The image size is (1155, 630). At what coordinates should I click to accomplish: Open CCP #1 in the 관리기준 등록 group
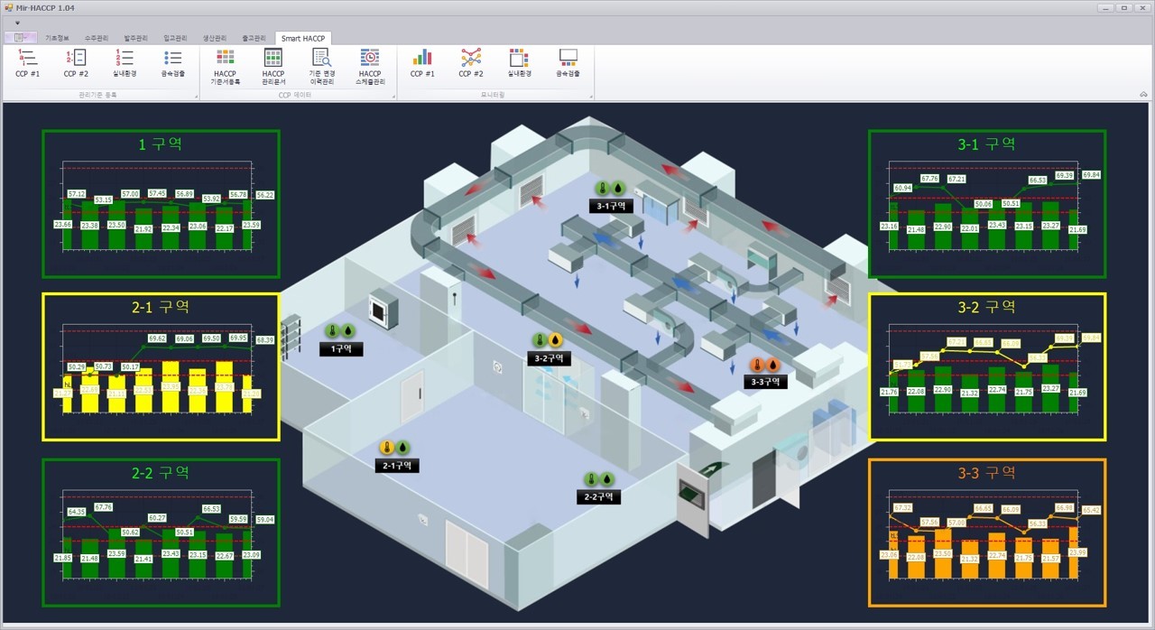[27, 63]
